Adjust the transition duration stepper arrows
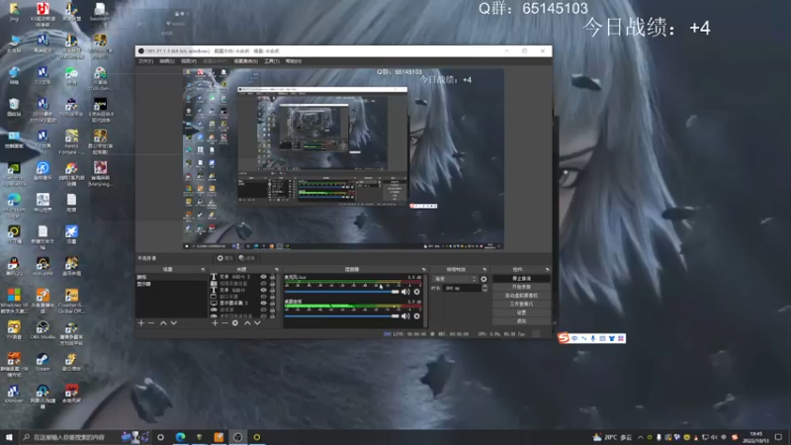This screenshot has height=445, width=791. coord(484,288)
